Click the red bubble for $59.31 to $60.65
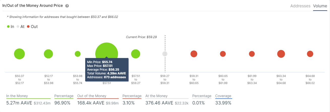The width and height of the screenshot is (330, 112). click(x=194, y=54)
